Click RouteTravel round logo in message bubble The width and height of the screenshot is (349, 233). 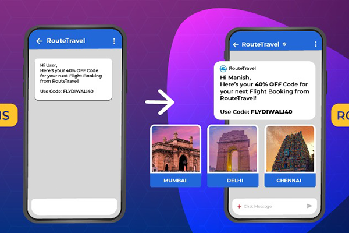tap(223, 69)
